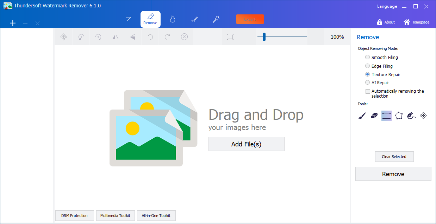
Task: Enable Smooth Filling removing mode
Action: click(x=368, y=57)
